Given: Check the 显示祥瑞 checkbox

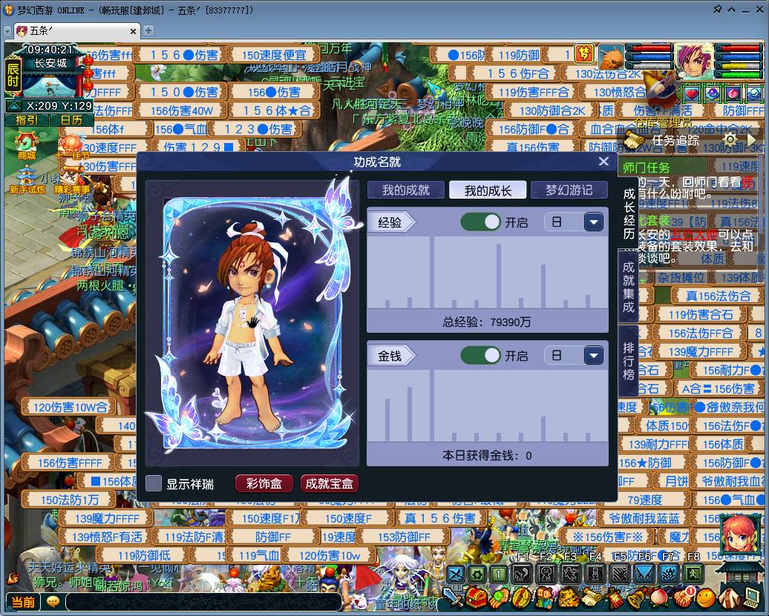Looking at the screenshot, I should (x=154, y=484).
